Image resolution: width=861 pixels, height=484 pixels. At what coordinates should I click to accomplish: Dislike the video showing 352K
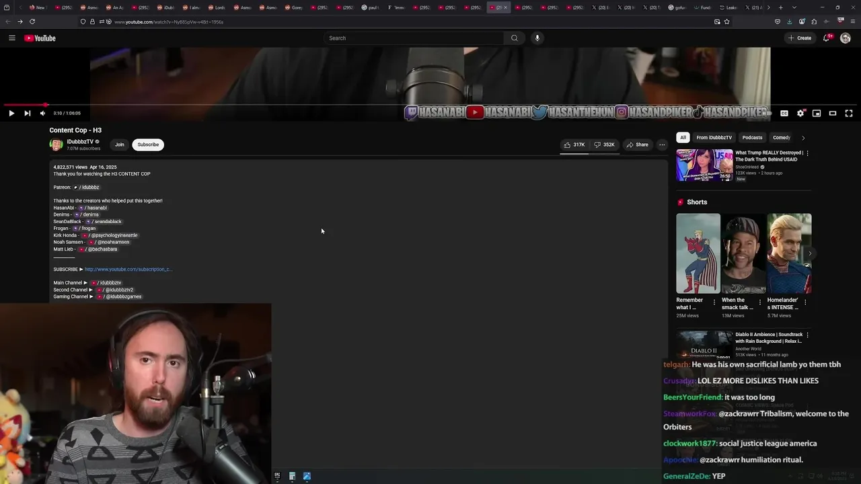point(604,145)
